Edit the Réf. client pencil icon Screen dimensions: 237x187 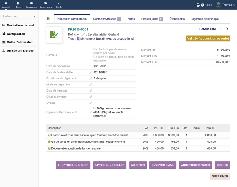[x=83, y=34]
